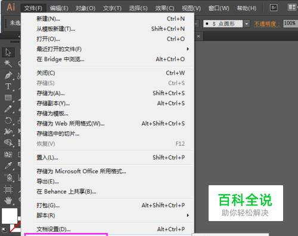Click the Default Fill and Stroke icon
The image size is (298, 236).
[x=4, y=229]
